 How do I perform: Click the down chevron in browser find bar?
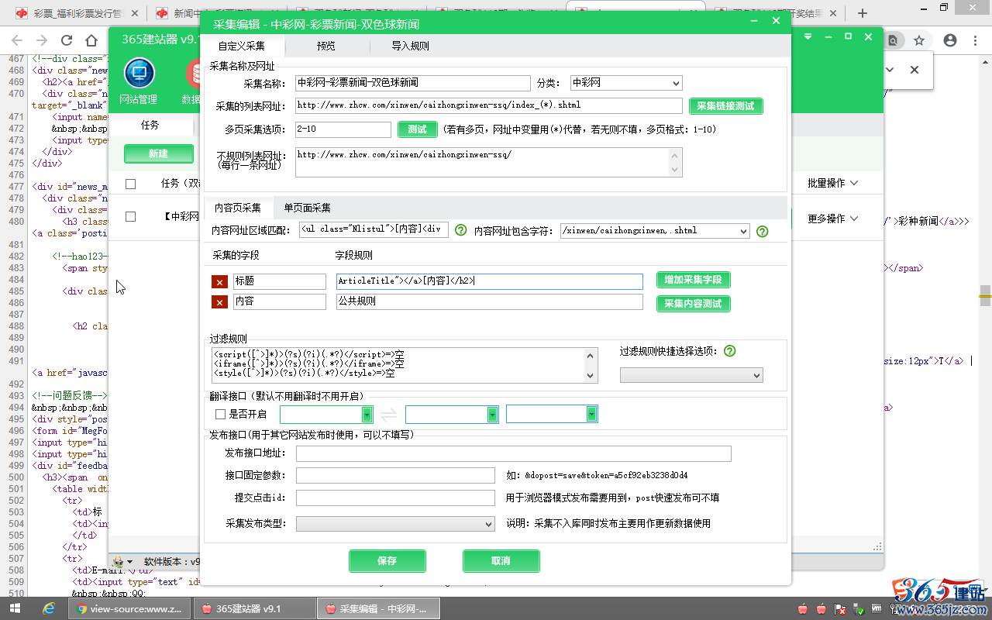coord(890,70)
